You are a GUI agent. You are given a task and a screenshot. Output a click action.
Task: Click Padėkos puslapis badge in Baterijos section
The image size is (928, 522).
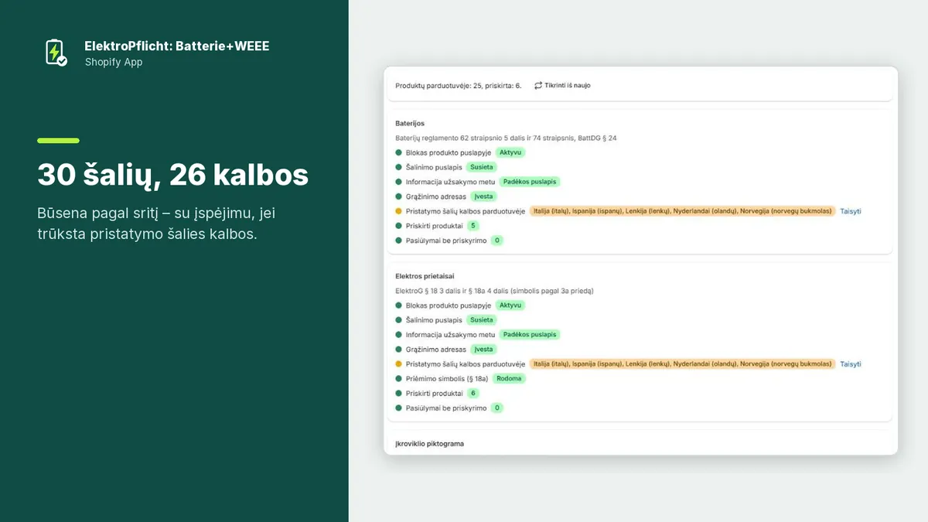point(530,182)
